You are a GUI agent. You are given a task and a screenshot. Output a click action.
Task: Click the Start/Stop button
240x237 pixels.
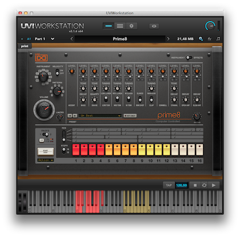click(x=45, y=151)
